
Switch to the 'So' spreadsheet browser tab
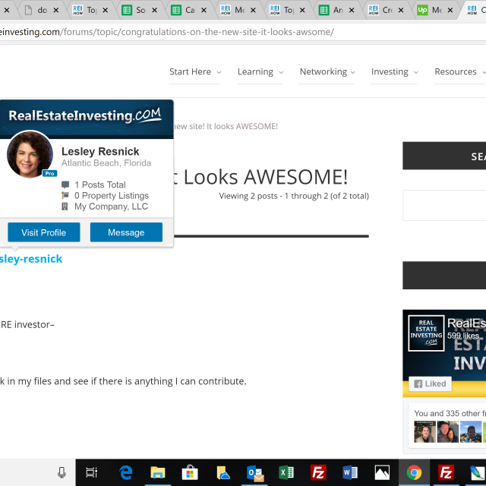coord(140,10)
